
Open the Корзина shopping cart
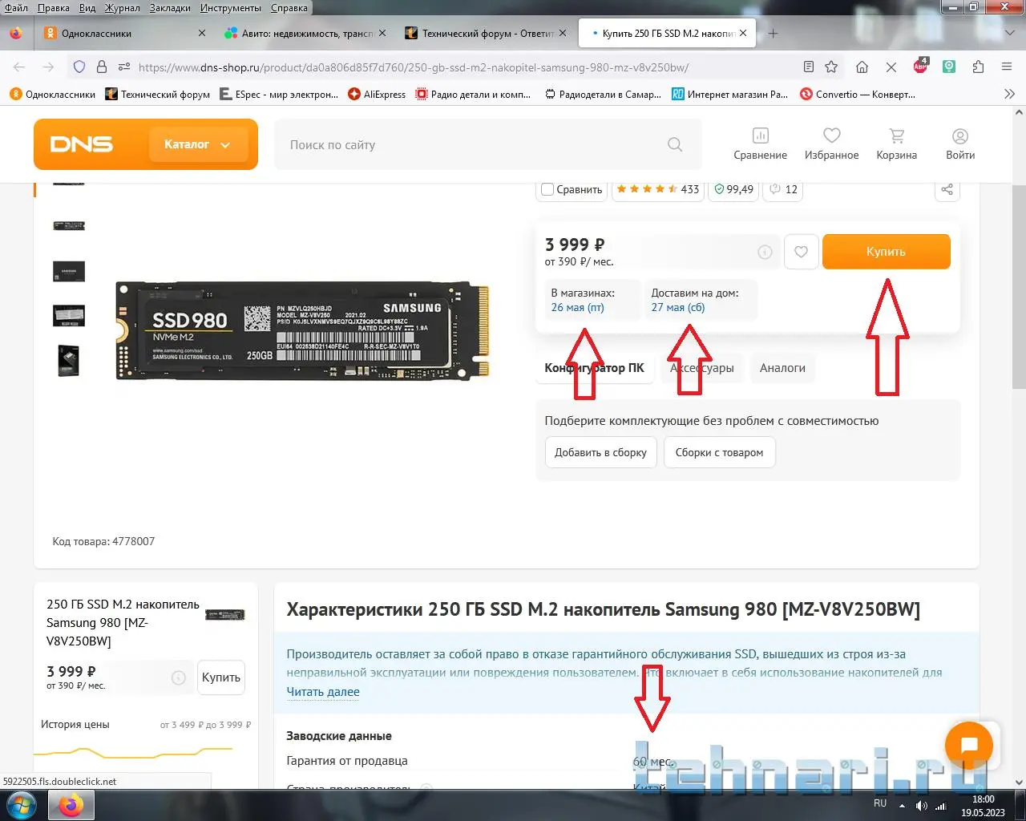click(x=896, y=144)
